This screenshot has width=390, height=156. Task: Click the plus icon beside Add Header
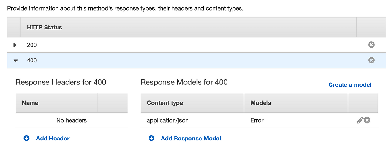[27, 138]
